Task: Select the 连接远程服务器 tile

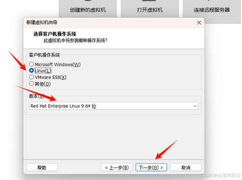Action: click(212, 11)
